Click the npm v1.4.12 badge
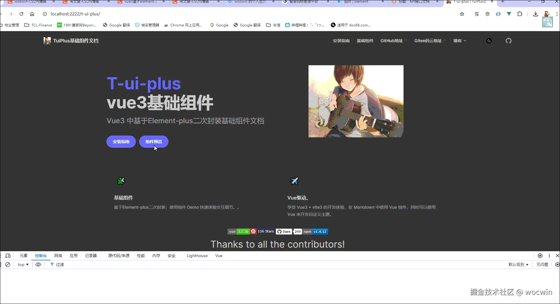 point(315,232)
